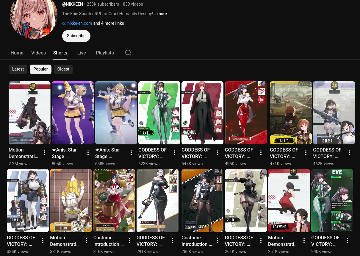The image size is (360, 256).
Task: Play the SORA thumbnail with 386K views
Action: [28, 201]
